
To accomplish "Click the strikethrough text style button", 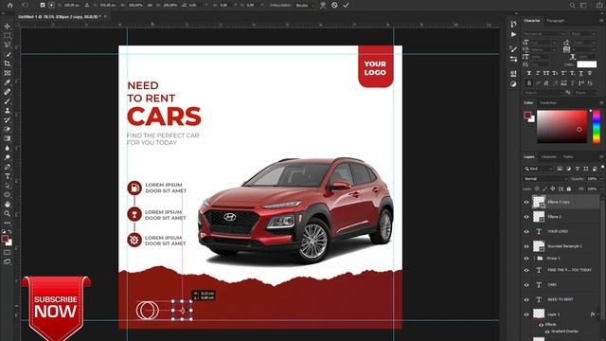I will 590,73.
